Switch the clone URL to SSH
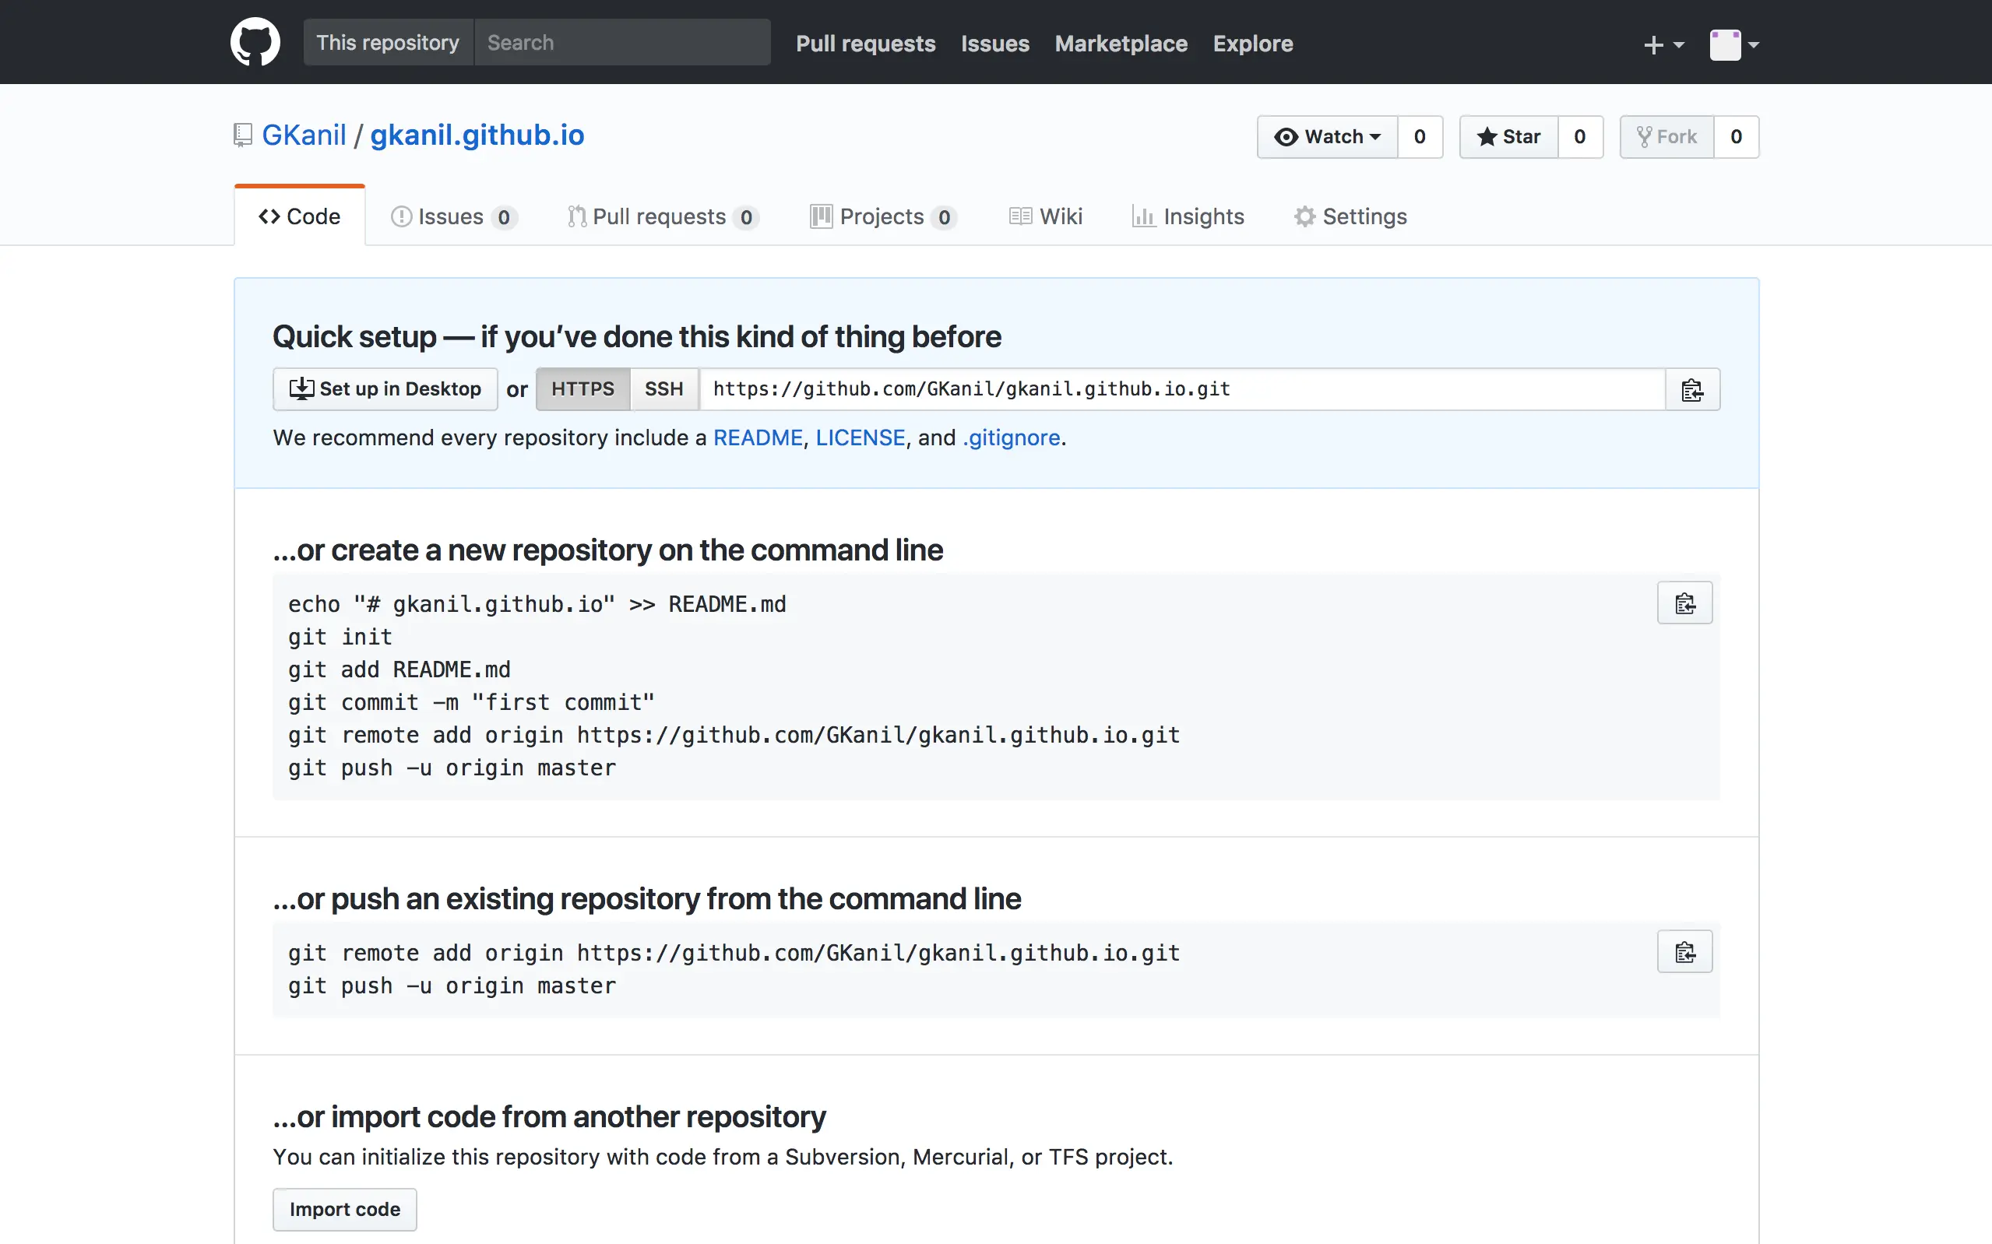 (x=663, y=389)
